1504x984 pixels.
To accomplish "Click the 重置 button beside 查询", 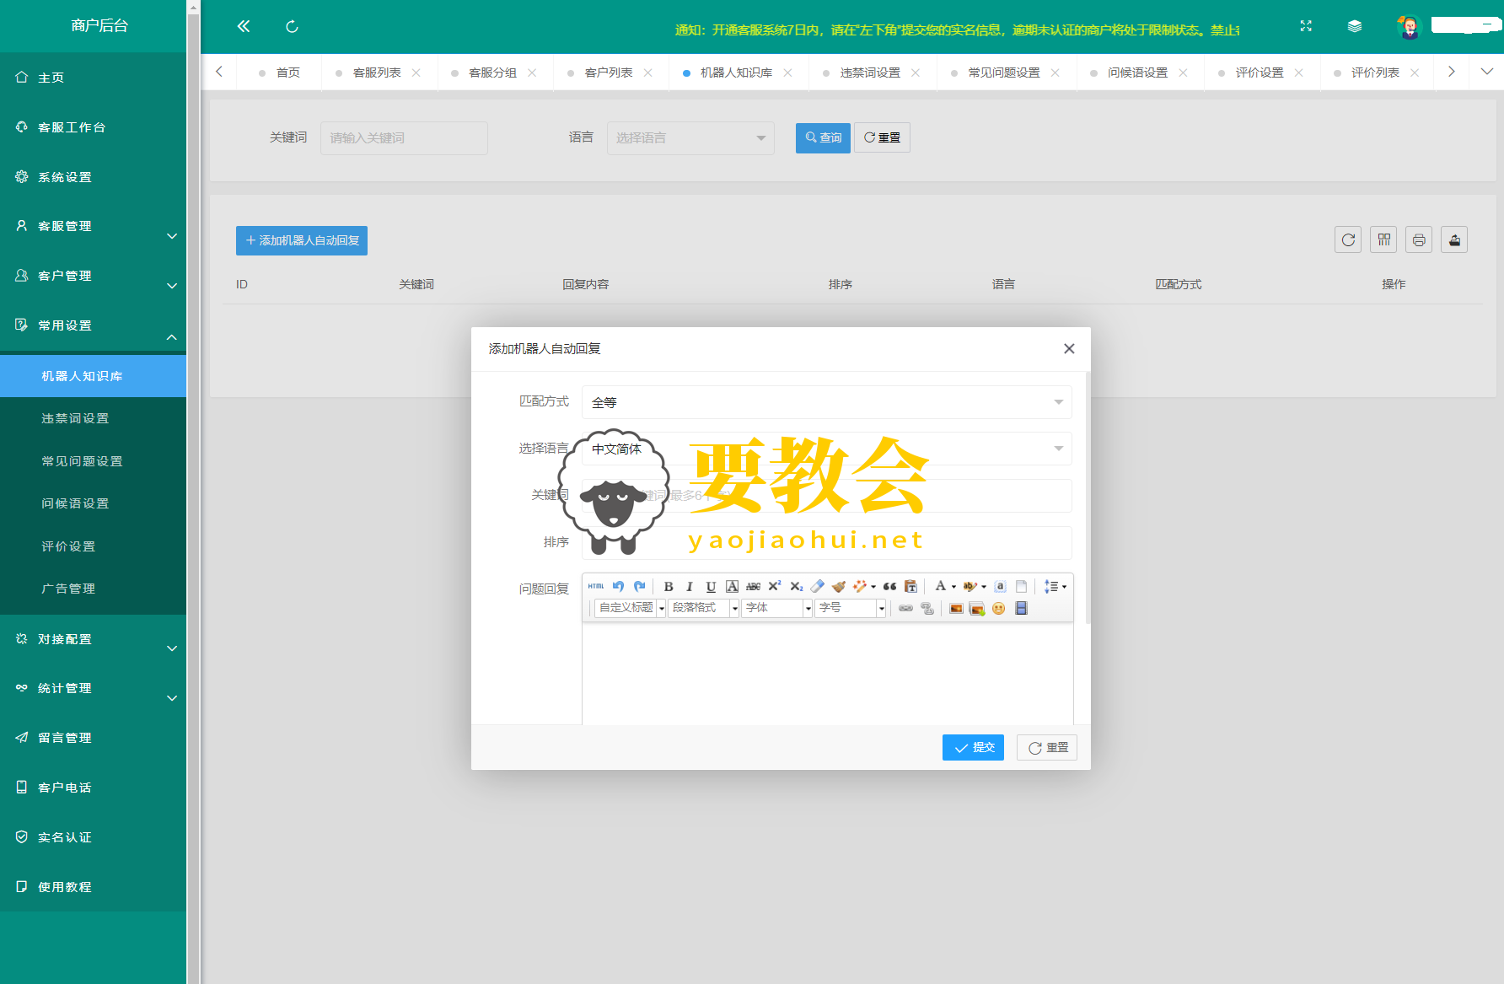I will pos(882,137).
